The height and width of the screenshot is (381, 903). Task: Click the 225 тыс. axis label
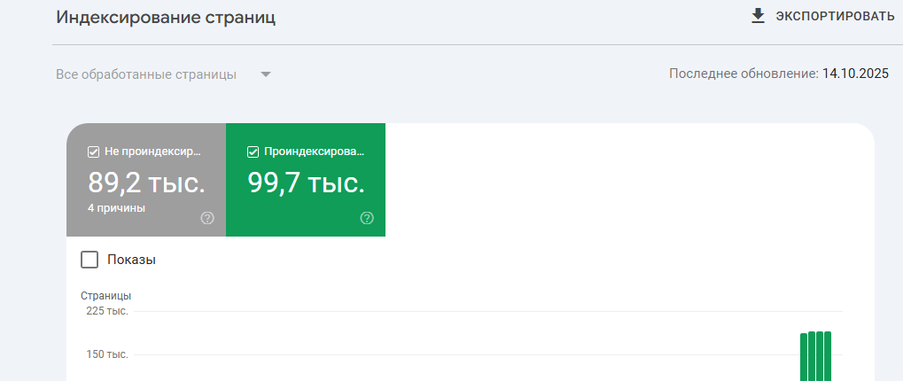(x=107, y=311)
